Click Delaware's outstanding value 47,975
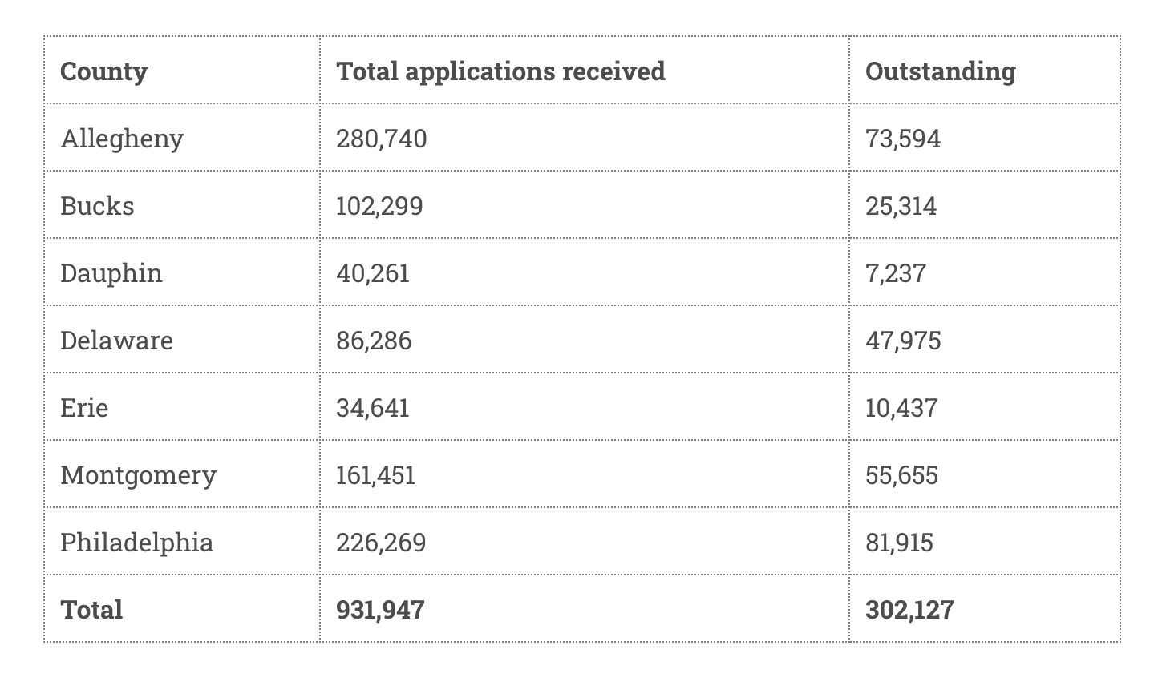This screenshot has height=678, width=1150. [x=903, y=341]
